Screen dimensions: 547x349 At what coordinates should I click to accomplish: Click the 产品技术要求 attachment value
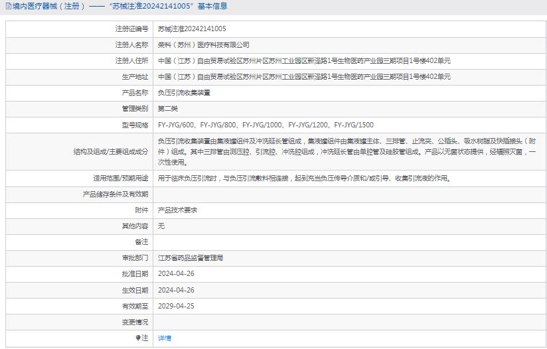(x=177, y=210)
